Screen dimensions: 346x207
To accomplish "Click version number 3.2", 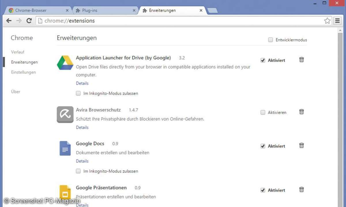I will pyautogui.click(x=182, y=58).
